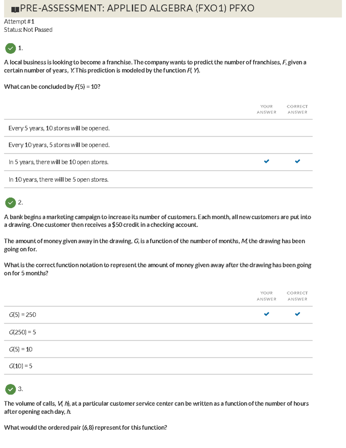
Task: Choose answer option G(250) = 5
Action: click(x=22, y=332)
